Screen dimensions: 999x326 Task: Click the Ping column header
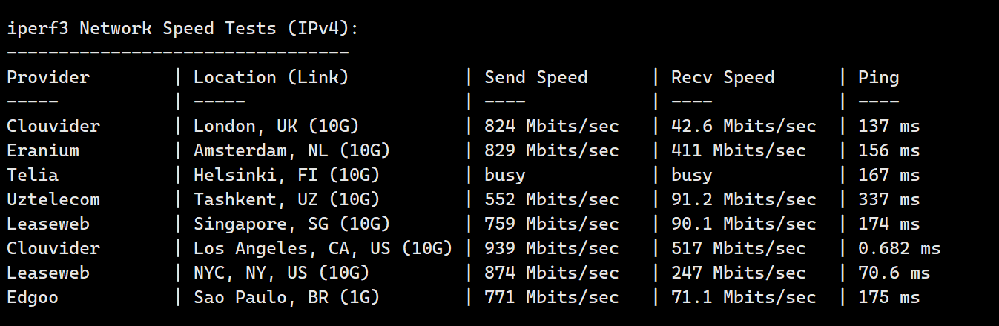pyautogui.click(x=878, y=77)
